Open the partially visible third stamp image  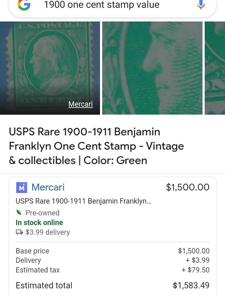pos(215,68)
